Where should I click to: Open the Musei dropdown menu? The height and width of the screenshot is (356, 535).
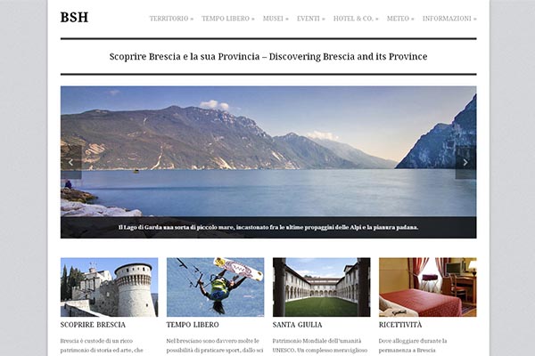276,19
